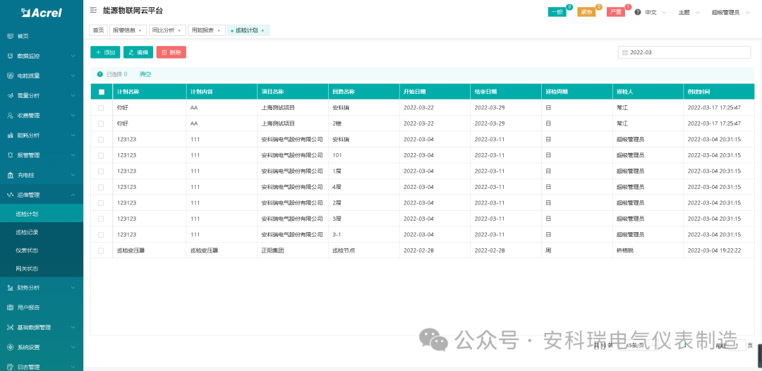Click the 用户报告 sidebar icon
The height and width of the screenshot is (371, 762).
pos(10,308)
